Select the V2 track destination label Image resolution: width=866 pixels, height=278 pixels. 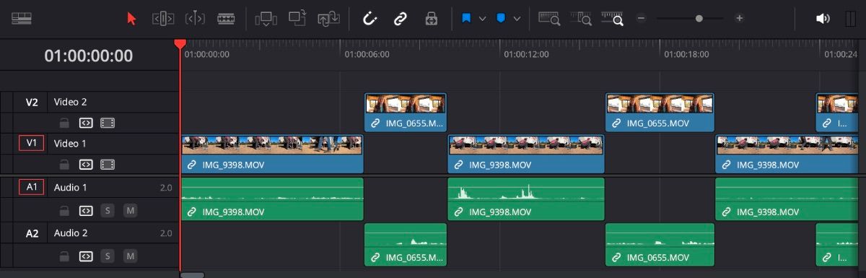tap(32, 102)
